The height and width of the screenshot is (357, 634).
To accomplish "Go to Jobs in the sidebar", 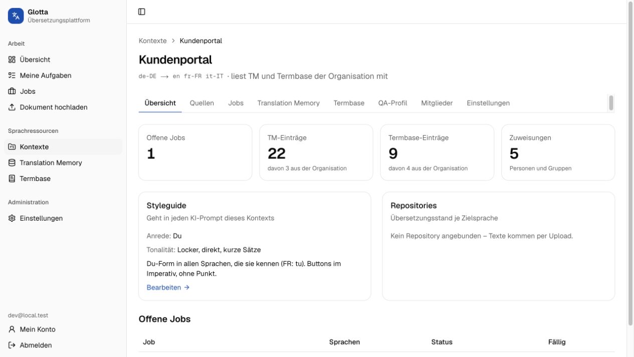I will pyautogui.click(x=63, y=91).
